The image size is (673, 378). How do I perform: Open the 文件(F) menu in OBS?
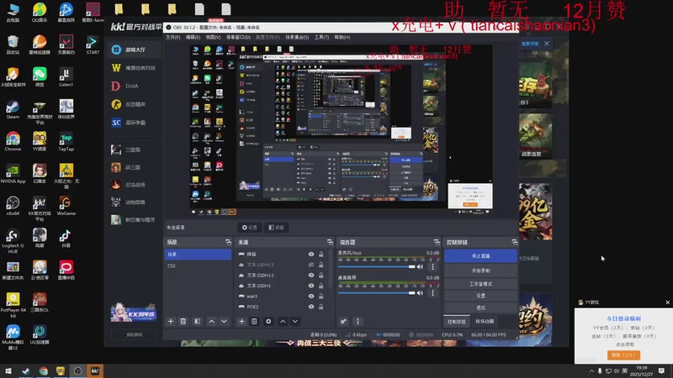tap(173, 37)
